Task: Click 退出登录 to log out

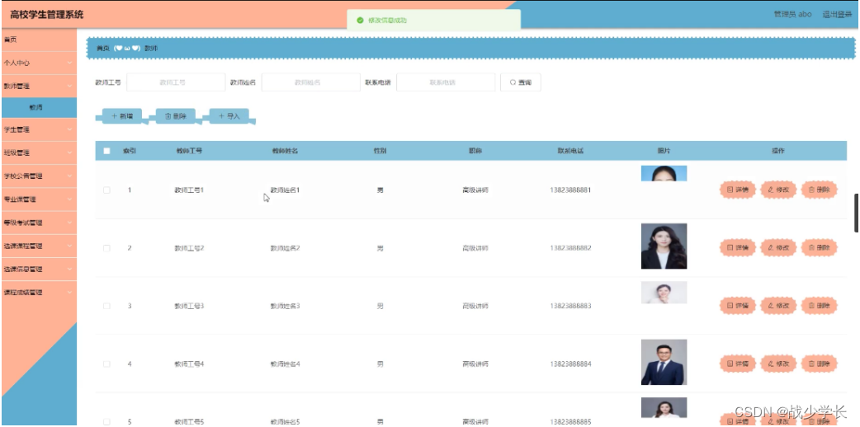Action: (837, 14)
